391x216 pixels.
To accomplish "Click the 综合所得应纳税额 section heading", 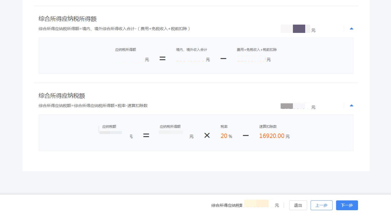I will (62, 96).
